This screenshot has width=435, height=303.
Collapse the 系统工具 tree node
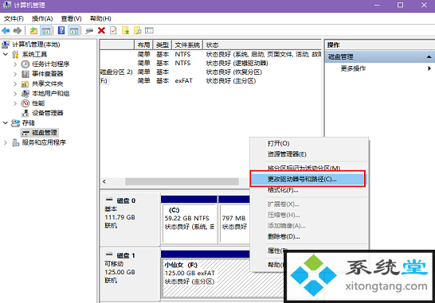(x=6, y=54)
